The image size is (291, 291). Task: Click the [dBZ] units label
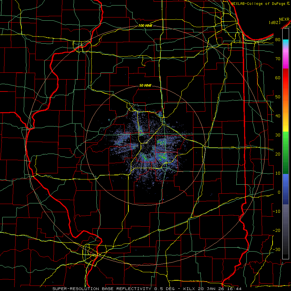coord(275,22)
